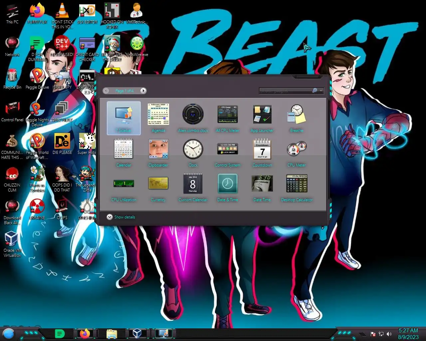Open the search box dropdown arrow

tap(321, 91)
